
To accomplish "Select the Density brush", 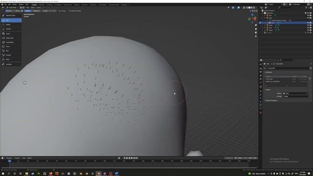I will click(x=11, y=29).
